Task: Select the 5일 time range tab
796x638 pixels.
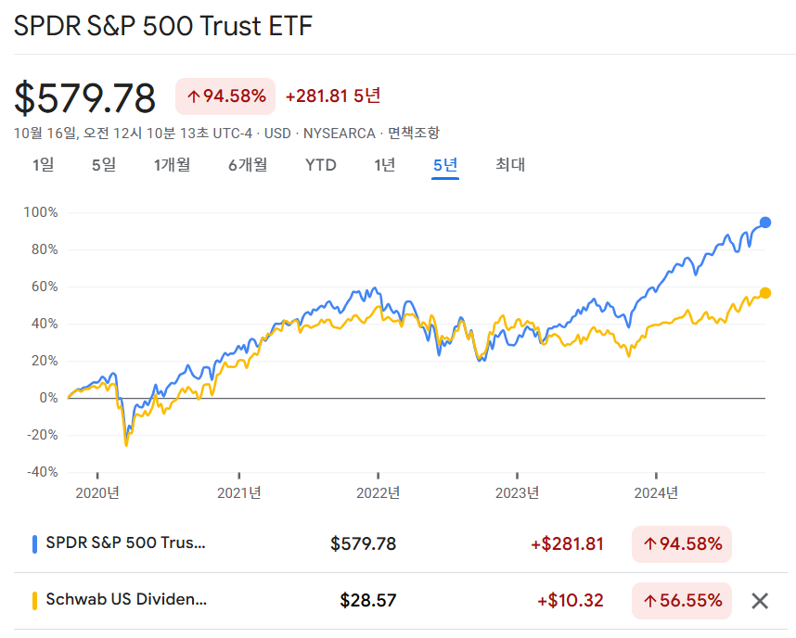Action: [x=104, y=165]
